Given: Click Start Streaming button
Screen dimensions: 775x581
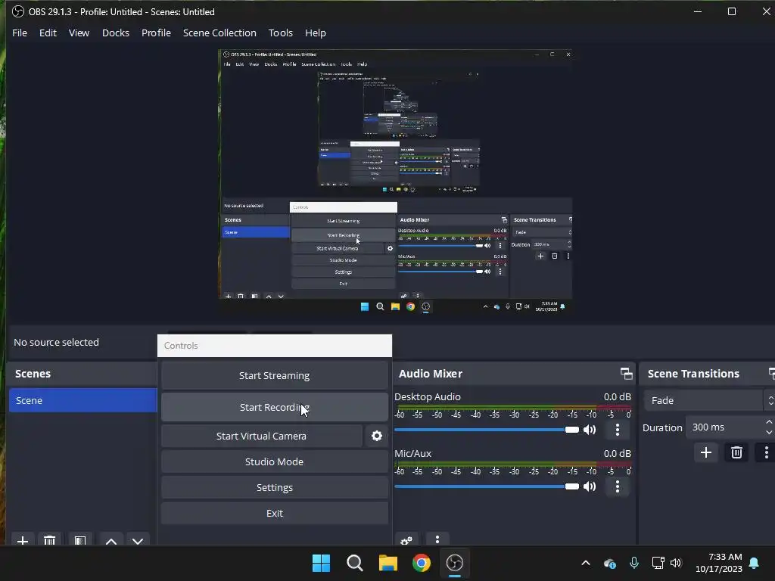Looking at the screenshot, I should pyautogui.click(x=274, y=375).
